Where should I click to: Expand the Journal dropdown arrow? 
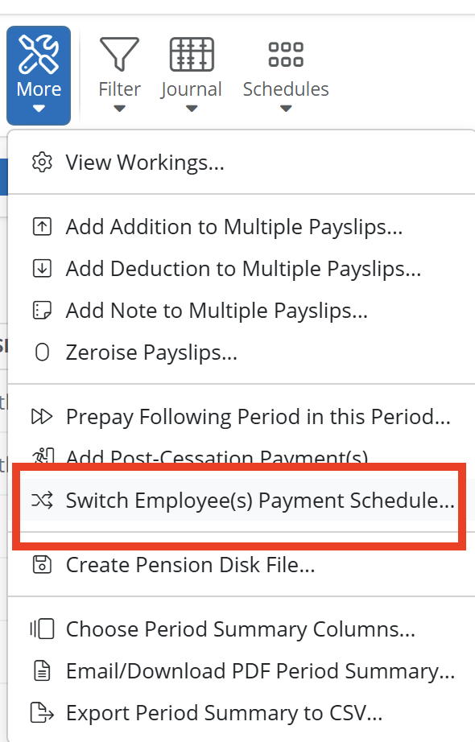coord(192,109)
